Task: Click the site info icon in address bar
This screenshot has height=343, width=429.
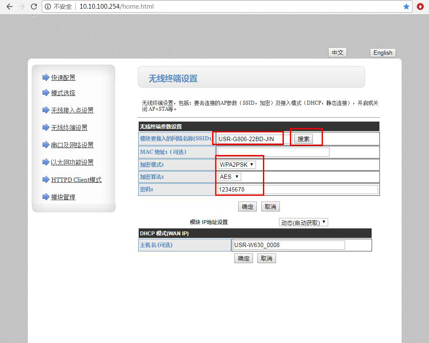Action: (x=48, y=7)
